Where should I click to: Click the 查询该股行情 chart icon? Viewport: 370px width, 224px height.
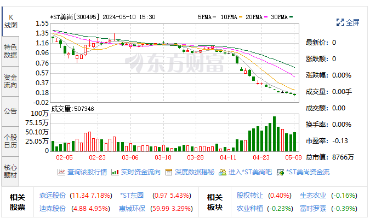61,172
